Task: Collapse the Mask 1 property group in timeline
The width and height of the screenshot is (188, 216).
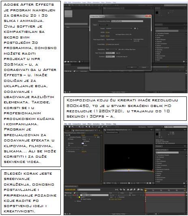Action: 77,197
